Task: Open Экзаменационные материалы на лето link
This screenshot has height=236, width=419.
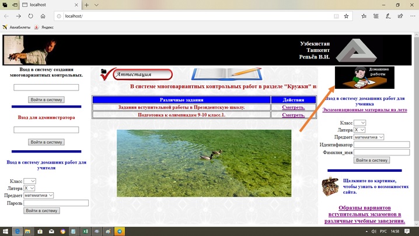Action: (365, 110)
